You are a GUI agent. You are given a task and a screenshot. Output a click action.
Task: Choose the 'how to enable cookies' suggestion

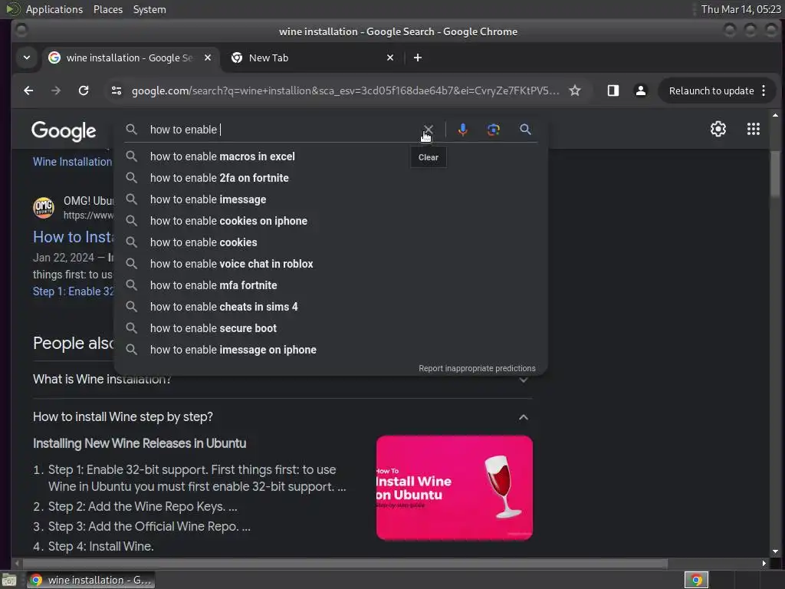[330, 242]
